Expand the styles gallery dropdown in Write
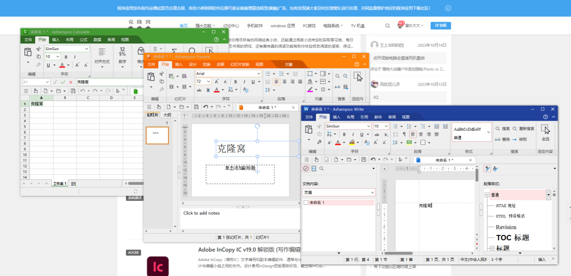Image resolution: width=571 pixels, height=276 pixels. 488,132
